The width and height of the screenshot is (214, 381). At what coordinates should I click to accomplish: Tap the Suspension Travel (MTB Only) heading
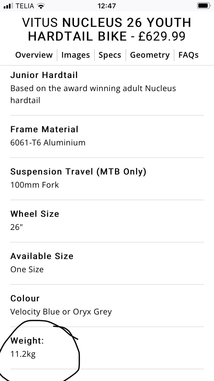click(x=78, y=172)
